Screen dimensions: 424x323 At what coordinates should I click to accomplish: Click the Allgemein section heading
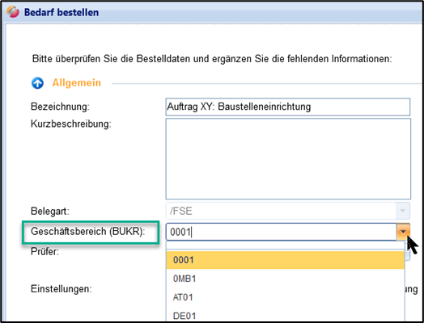pos(77,82)
